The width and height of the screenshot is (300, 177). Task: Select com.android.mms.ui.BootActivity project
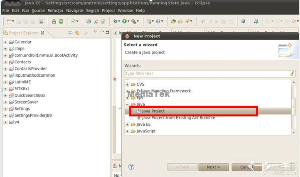tap(46, 55)
